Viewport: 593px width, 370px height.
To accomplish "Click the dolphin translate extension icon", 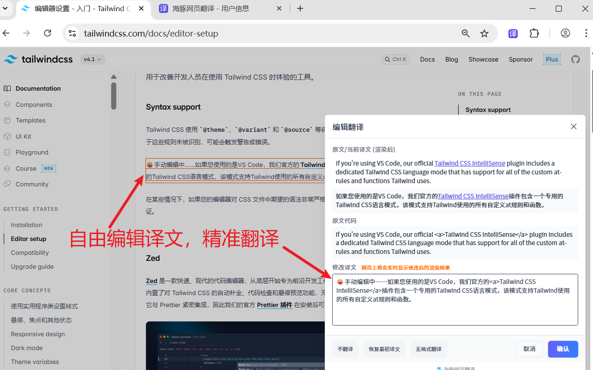I will [513, 33].
